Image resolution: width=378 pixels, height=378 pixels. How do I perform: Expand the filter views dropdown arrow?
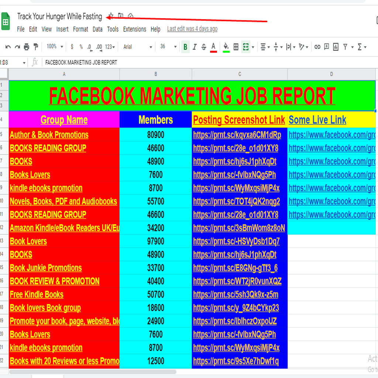[x=353, y=47]
